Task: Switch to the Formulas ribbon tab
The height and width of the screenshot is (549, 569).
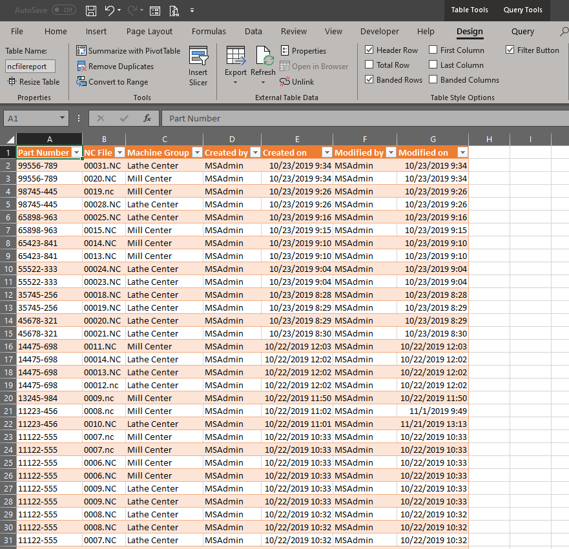Action: [x=209, y=32]
